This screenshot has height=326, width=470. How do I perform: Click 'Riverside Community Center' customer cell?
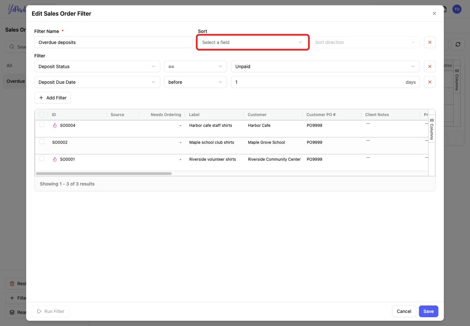pos(274,159)
